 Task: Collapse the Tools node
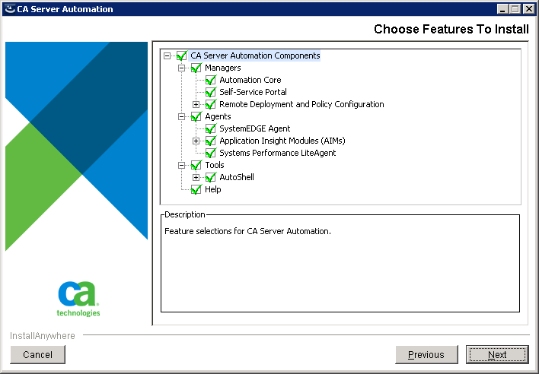tap(181, 166)
